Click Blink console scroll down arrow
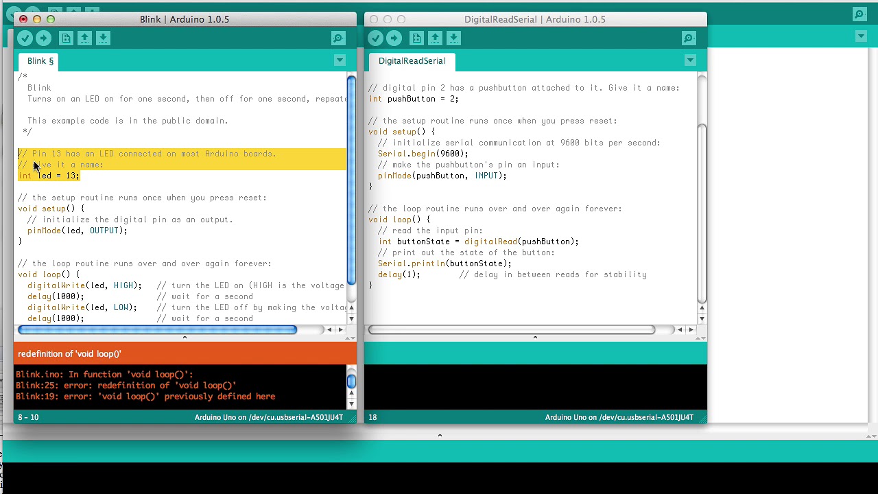 coord(352,404)
